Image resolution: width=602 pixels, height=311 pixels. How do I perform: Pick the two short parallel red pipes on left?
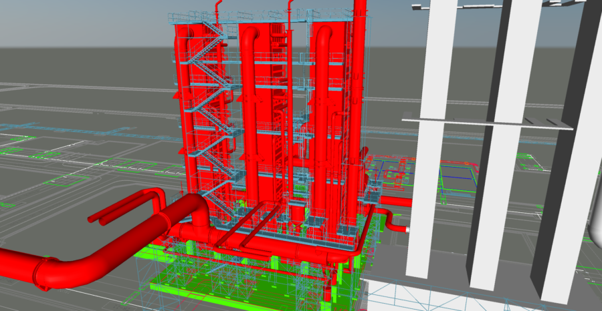point(127,206)
